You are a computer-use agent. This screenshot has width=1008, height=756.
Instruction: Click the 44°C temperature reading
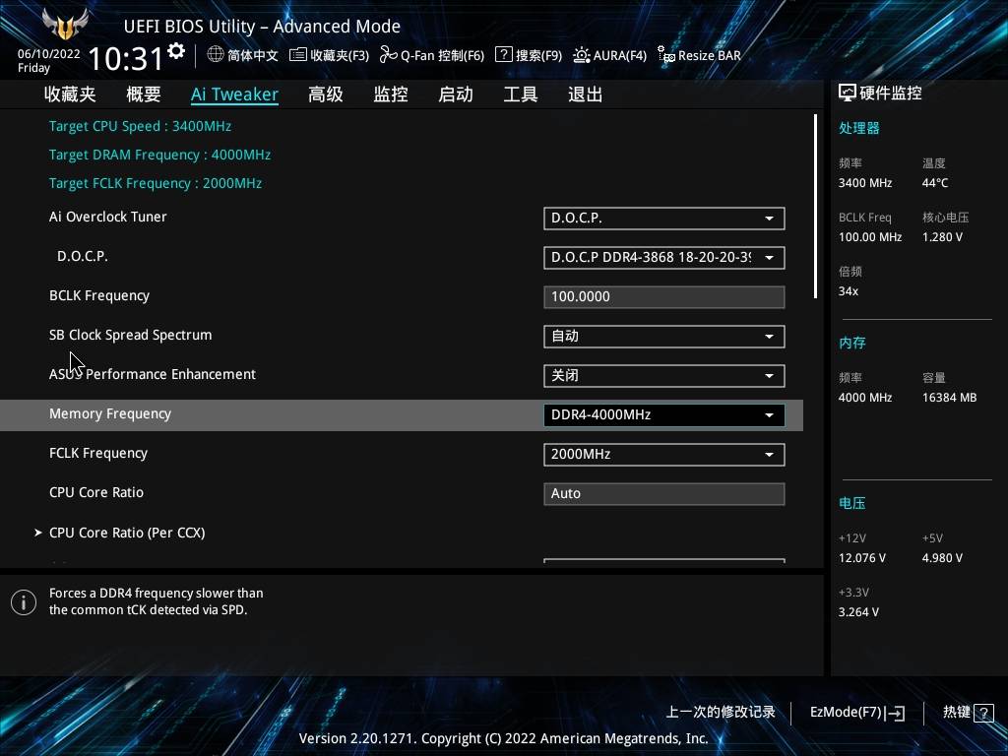coord(935,183)
